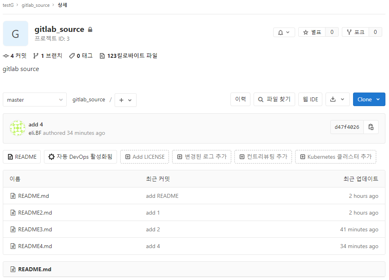Open the 웹 IDE button
The width and height of the screenshot is (389, 280).
point(310,99)
